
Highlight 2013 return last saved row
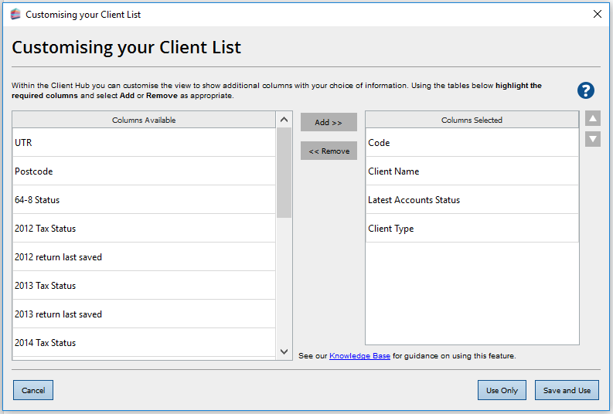(144, 314)
